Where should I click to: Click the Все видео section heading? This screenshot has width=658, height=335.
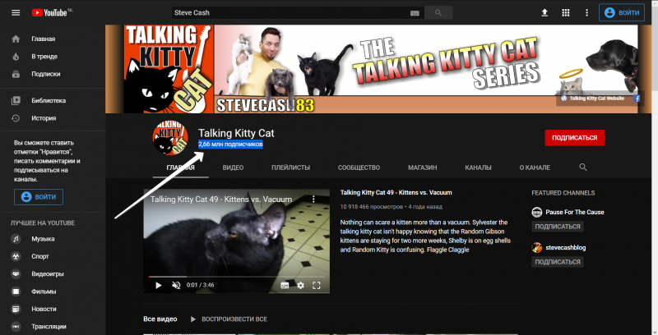[x=160, y=319]
